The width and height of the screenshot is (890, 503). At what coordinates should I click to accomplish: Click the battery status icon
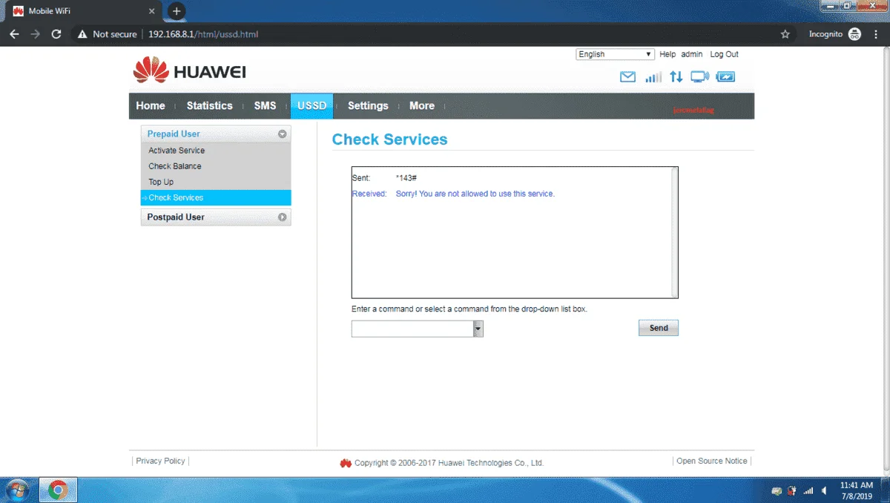click(725, 76)
